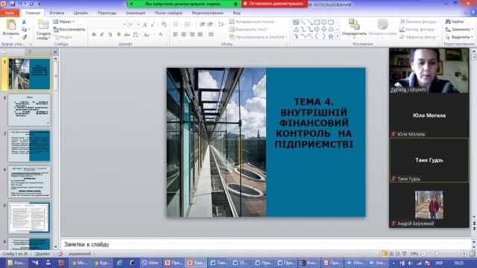The image size is (477, 268).
Task: Center text in paragraph group
Action: [x=183, y=34]
